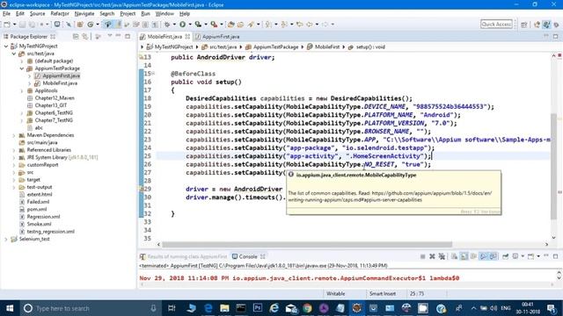This screenshot has height=316, width=563.
Task: Click the Open Type icon in toolbar
Action: tap(230, 25)
